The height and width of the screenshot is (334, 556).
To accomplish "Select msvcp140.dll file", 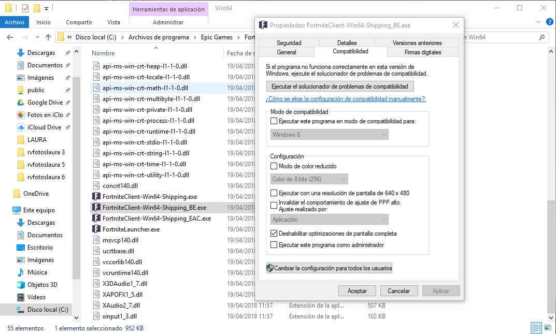I will click(x=120, y=240).
